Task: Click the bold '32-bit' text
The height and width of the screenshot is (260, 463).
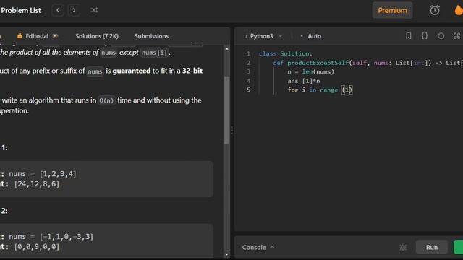Action: pos(192,71)
